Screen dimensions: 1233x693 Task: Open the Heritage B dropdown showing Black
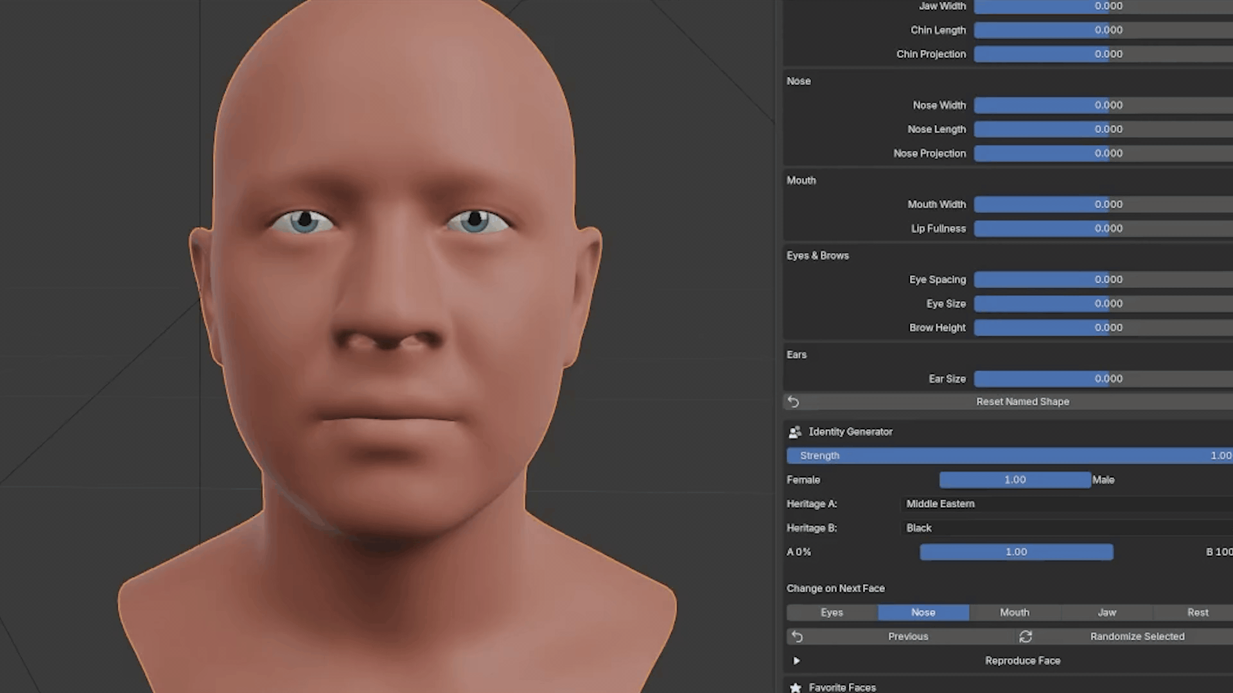[x=1067, y=528]
